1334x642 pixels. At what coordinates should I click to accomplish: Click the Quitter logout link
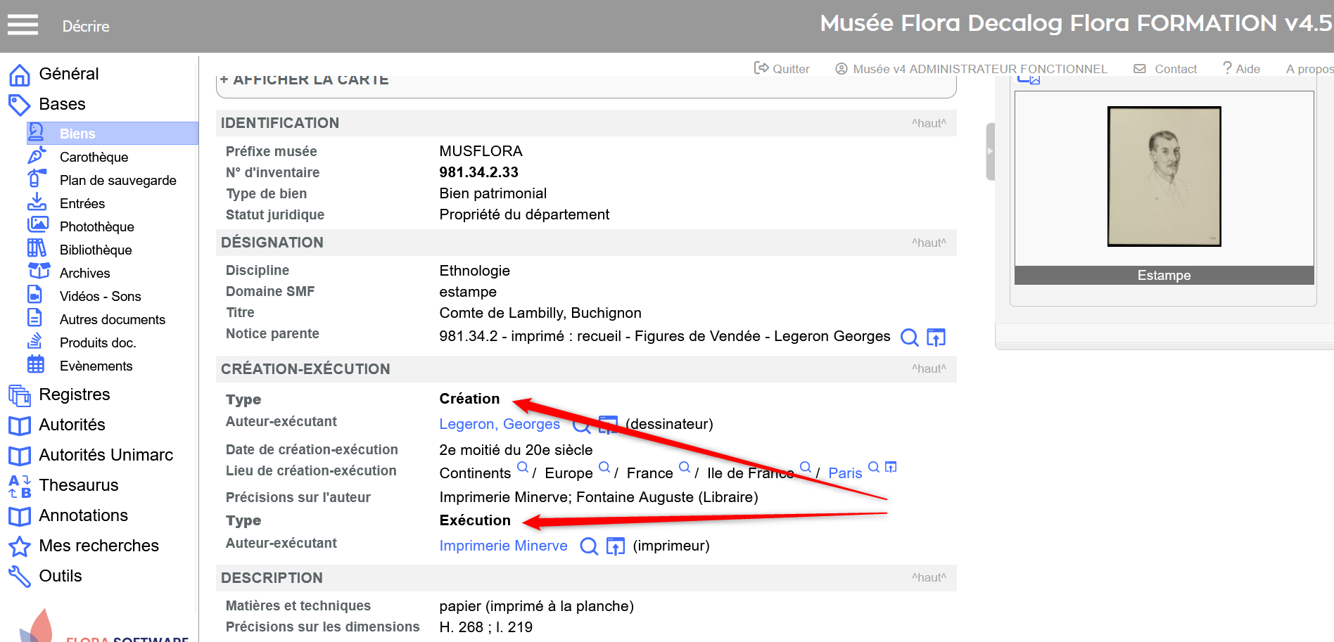click(782, 69)
